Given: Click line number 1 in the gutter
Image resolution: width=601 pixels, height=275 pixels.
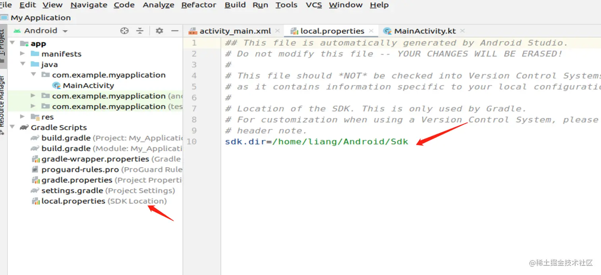Looking at the screenshot, I should tap(194, 43).
